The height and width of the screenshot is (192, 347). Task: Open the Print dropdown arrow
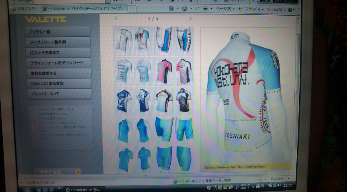[x=211, y=9]
